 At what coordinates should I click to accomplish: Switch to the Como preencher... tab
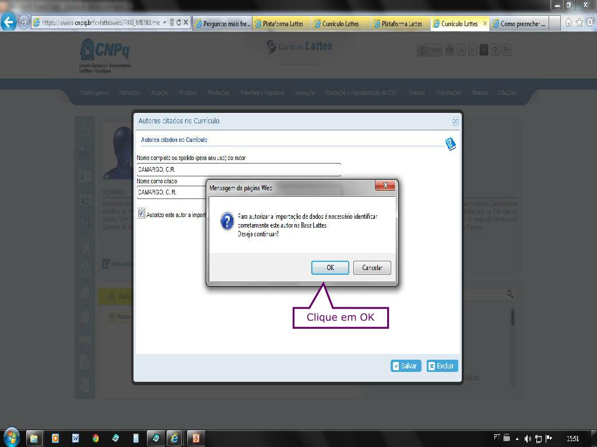[519, 23]
